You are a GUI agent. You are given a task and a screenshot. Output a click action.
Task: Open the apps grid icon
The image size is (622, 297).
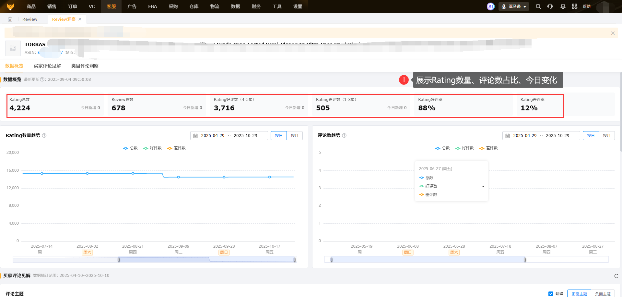click(574, 6)
